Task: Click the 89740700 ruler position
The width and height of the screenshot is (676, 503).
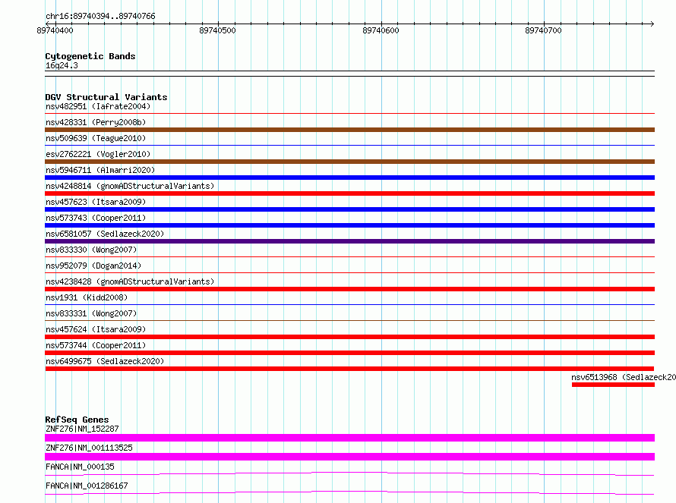Action: pyautogui.click(x=543, y=30)
